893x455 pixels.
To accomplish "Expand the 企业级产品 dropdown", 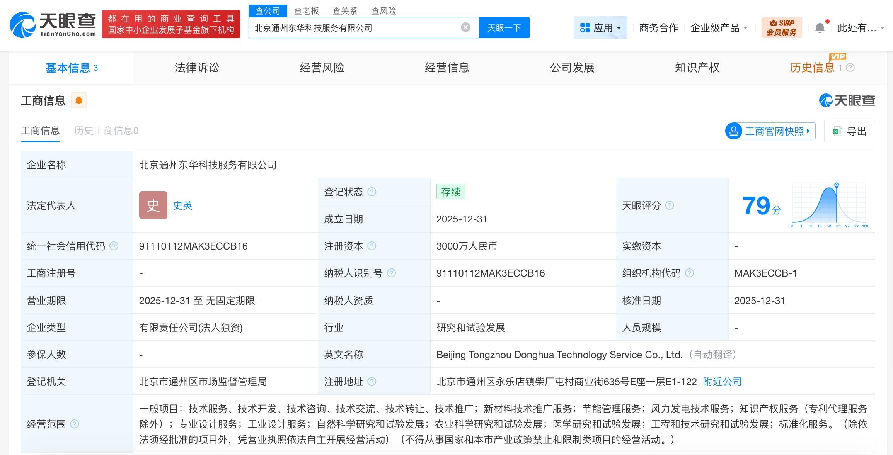I will point(718,27).
